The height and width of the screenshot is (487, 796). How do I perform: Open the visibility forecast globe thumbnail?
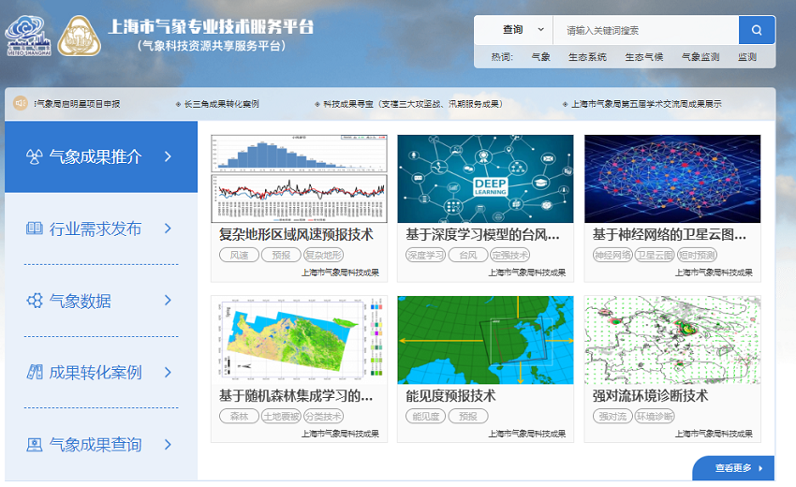click(x=485, y=340)
